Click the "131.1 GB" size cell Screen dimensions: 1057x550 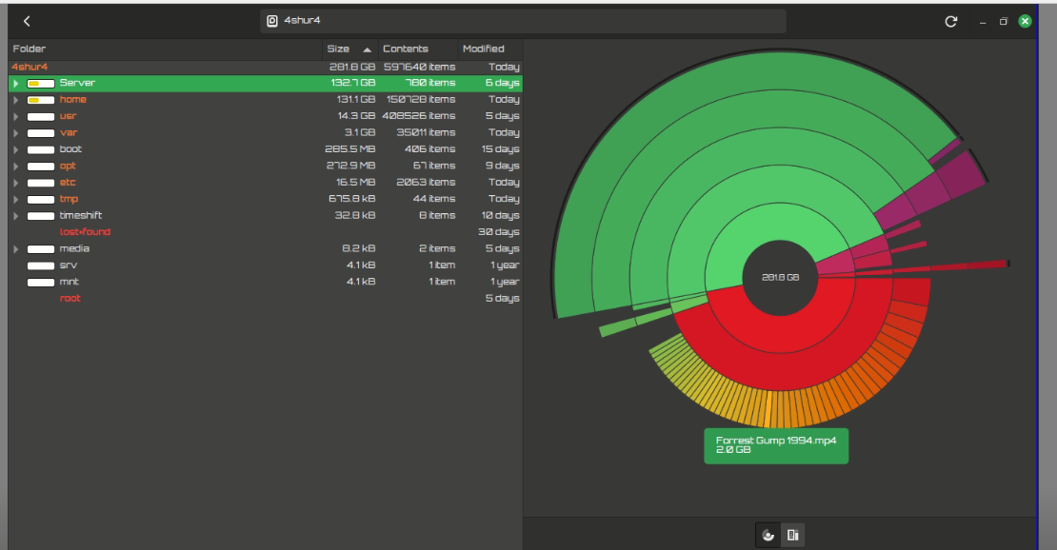(x=356, y=99)
